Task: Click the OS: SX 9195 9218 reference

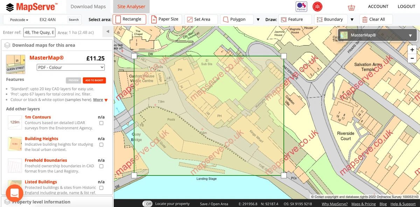Action: [298, 204]
